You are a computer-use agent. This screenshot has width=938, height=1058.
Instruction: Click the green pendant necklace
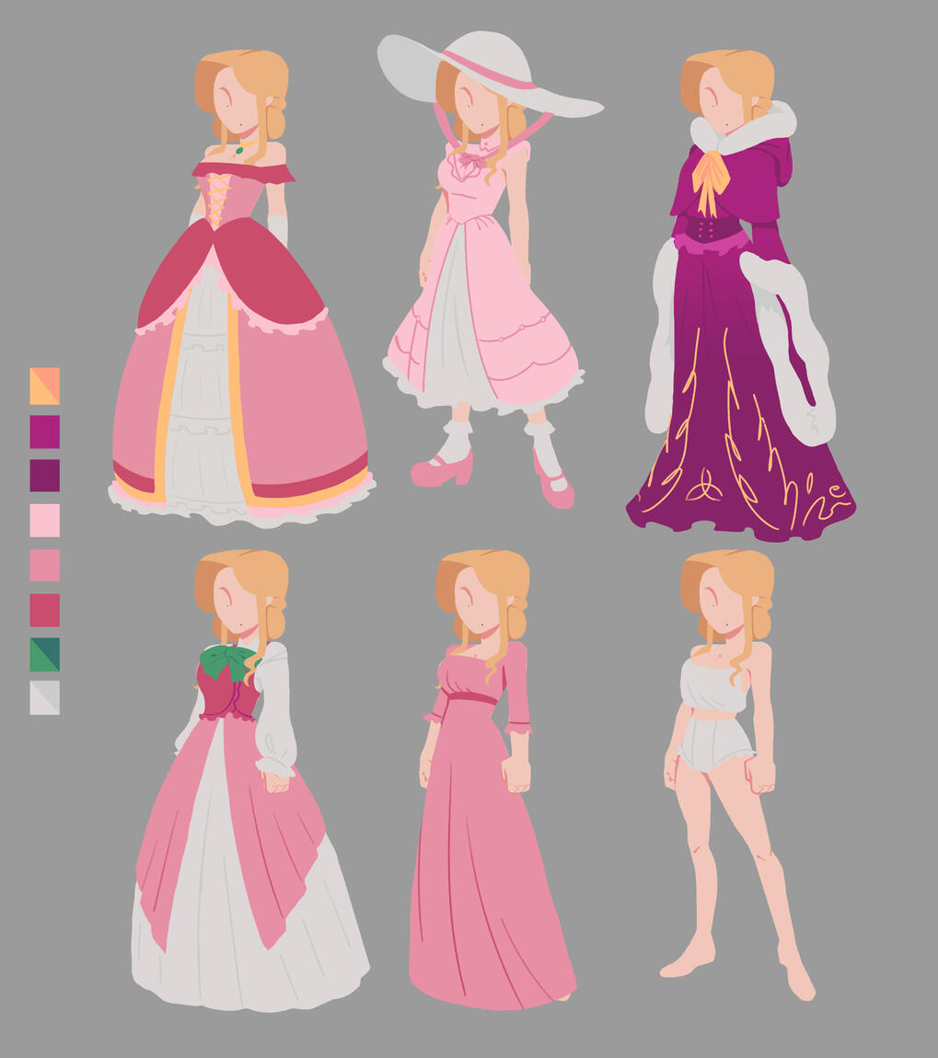239,150
